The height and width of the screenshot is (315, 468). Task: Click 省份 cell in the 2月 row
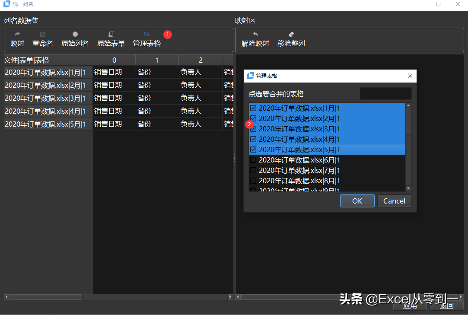click(x=157, y=85)
